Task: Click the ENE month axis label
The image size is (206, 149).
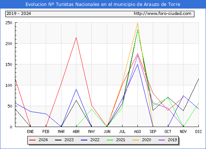Action: click(30, 131)
